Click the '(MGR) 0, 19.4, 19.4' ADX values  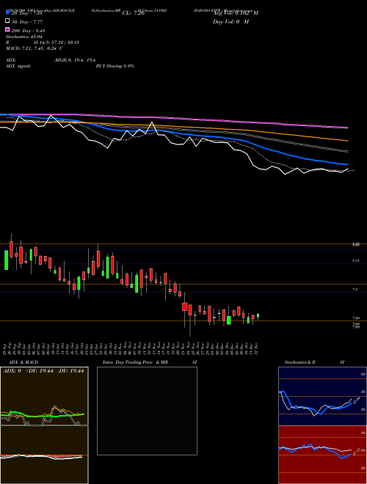coord(75,60)
